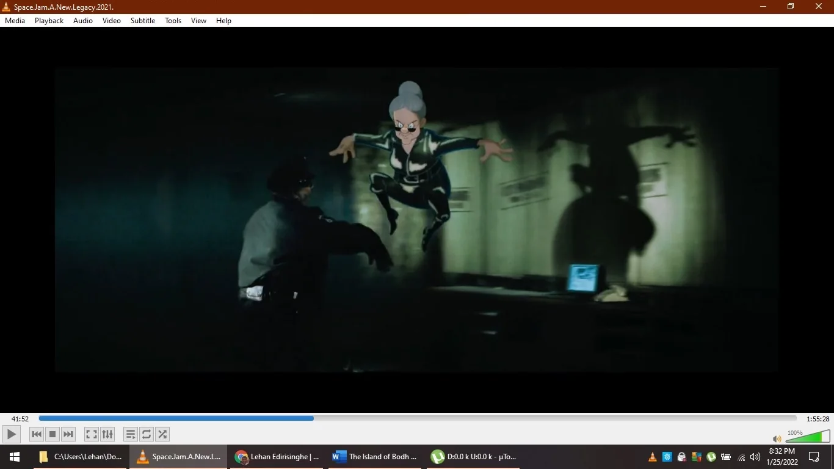Open the Help menu
Screen dimensions: 834x469
coord(224,21)
